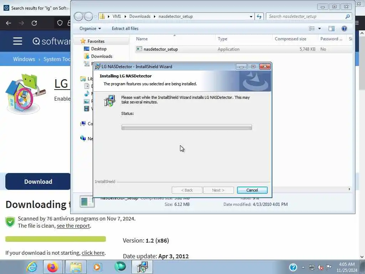Click System Tools breadcrumb on webpage
The width and height of the screenshot is (365, 274).
(57, 59)
